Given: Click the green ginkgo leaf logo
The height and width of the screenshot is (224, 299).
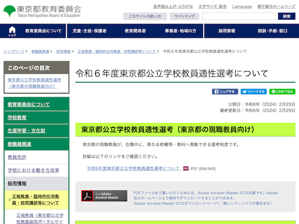Looking at the screenshot, I should click(9, 11).
